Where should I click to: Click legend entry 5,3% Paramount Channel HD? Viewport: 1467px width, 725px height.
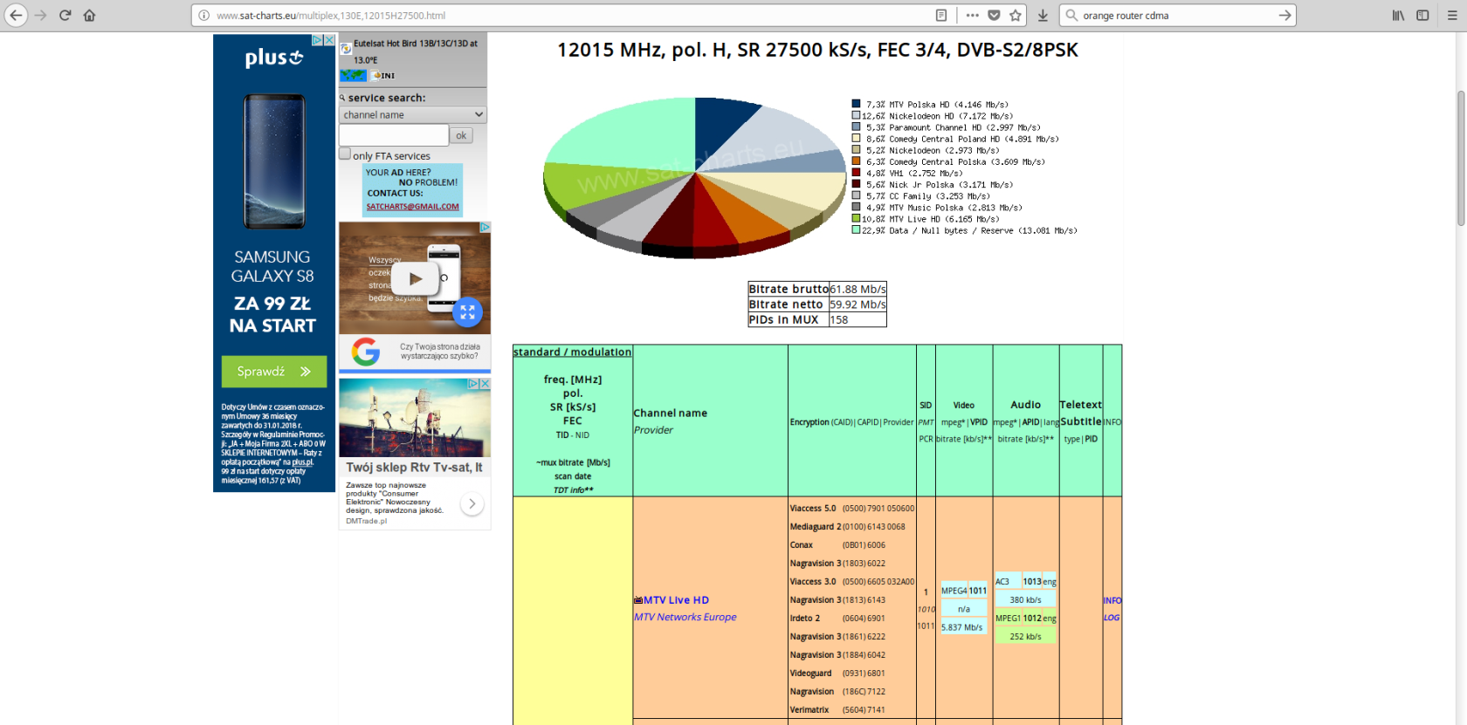click(947, 127)
